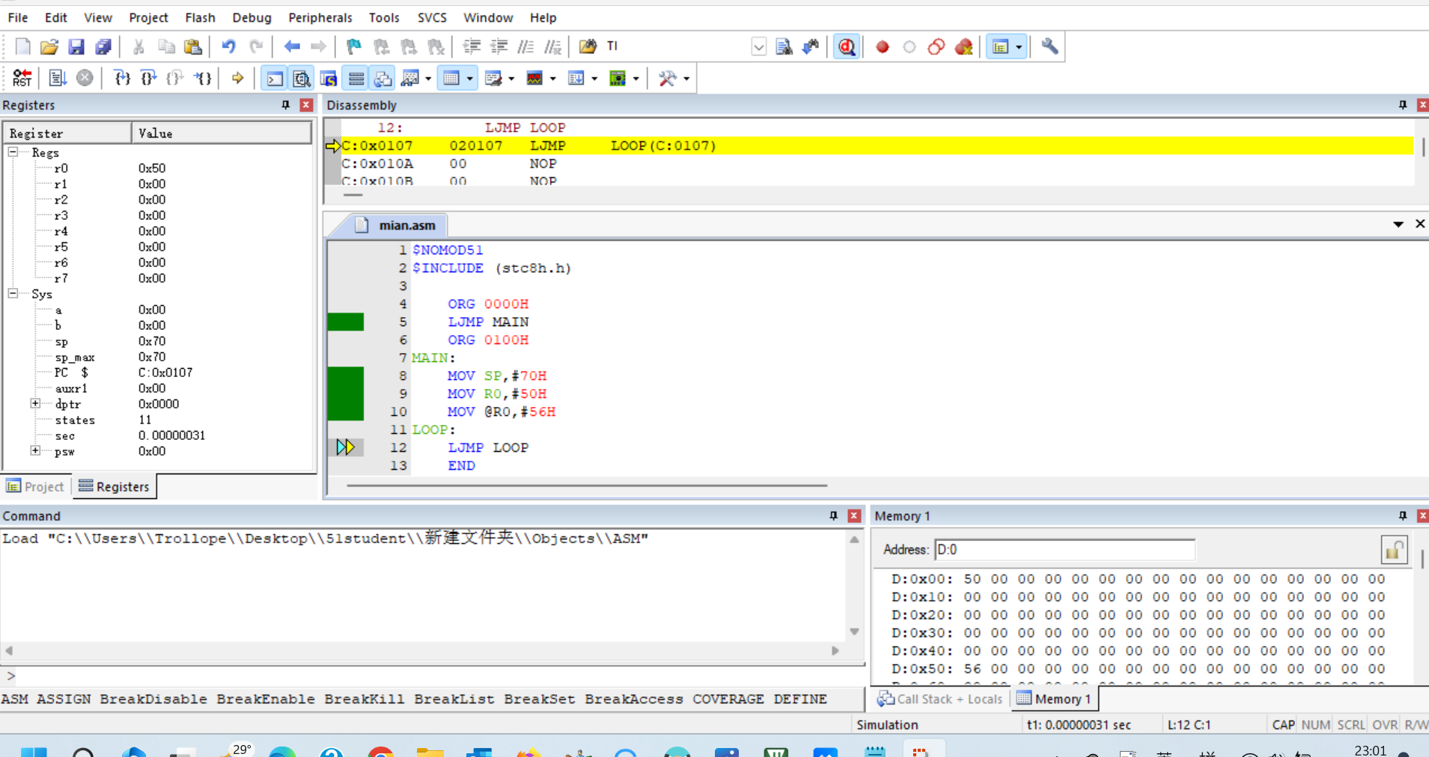Switch to Call Stack + Locals tab
Image resolution: width=1429 pixels, height=757 pixels.
tap(940, 699)
